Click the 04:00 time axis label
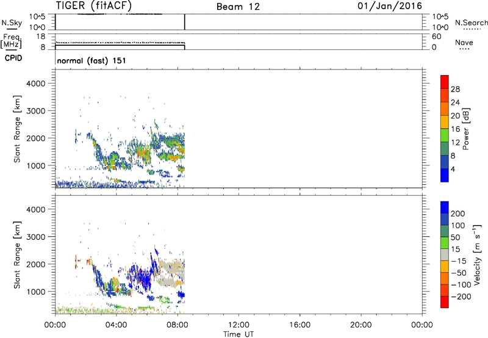 (x=116, y=325)
